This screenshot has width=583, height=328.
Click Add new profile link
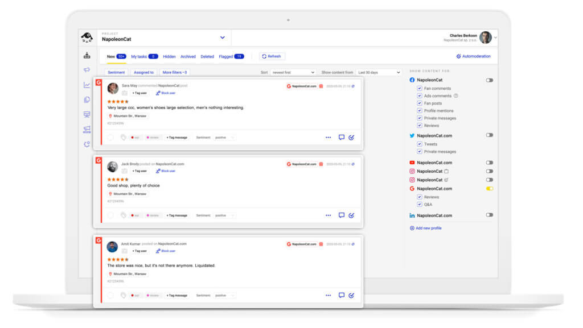[x=426, y=228]
